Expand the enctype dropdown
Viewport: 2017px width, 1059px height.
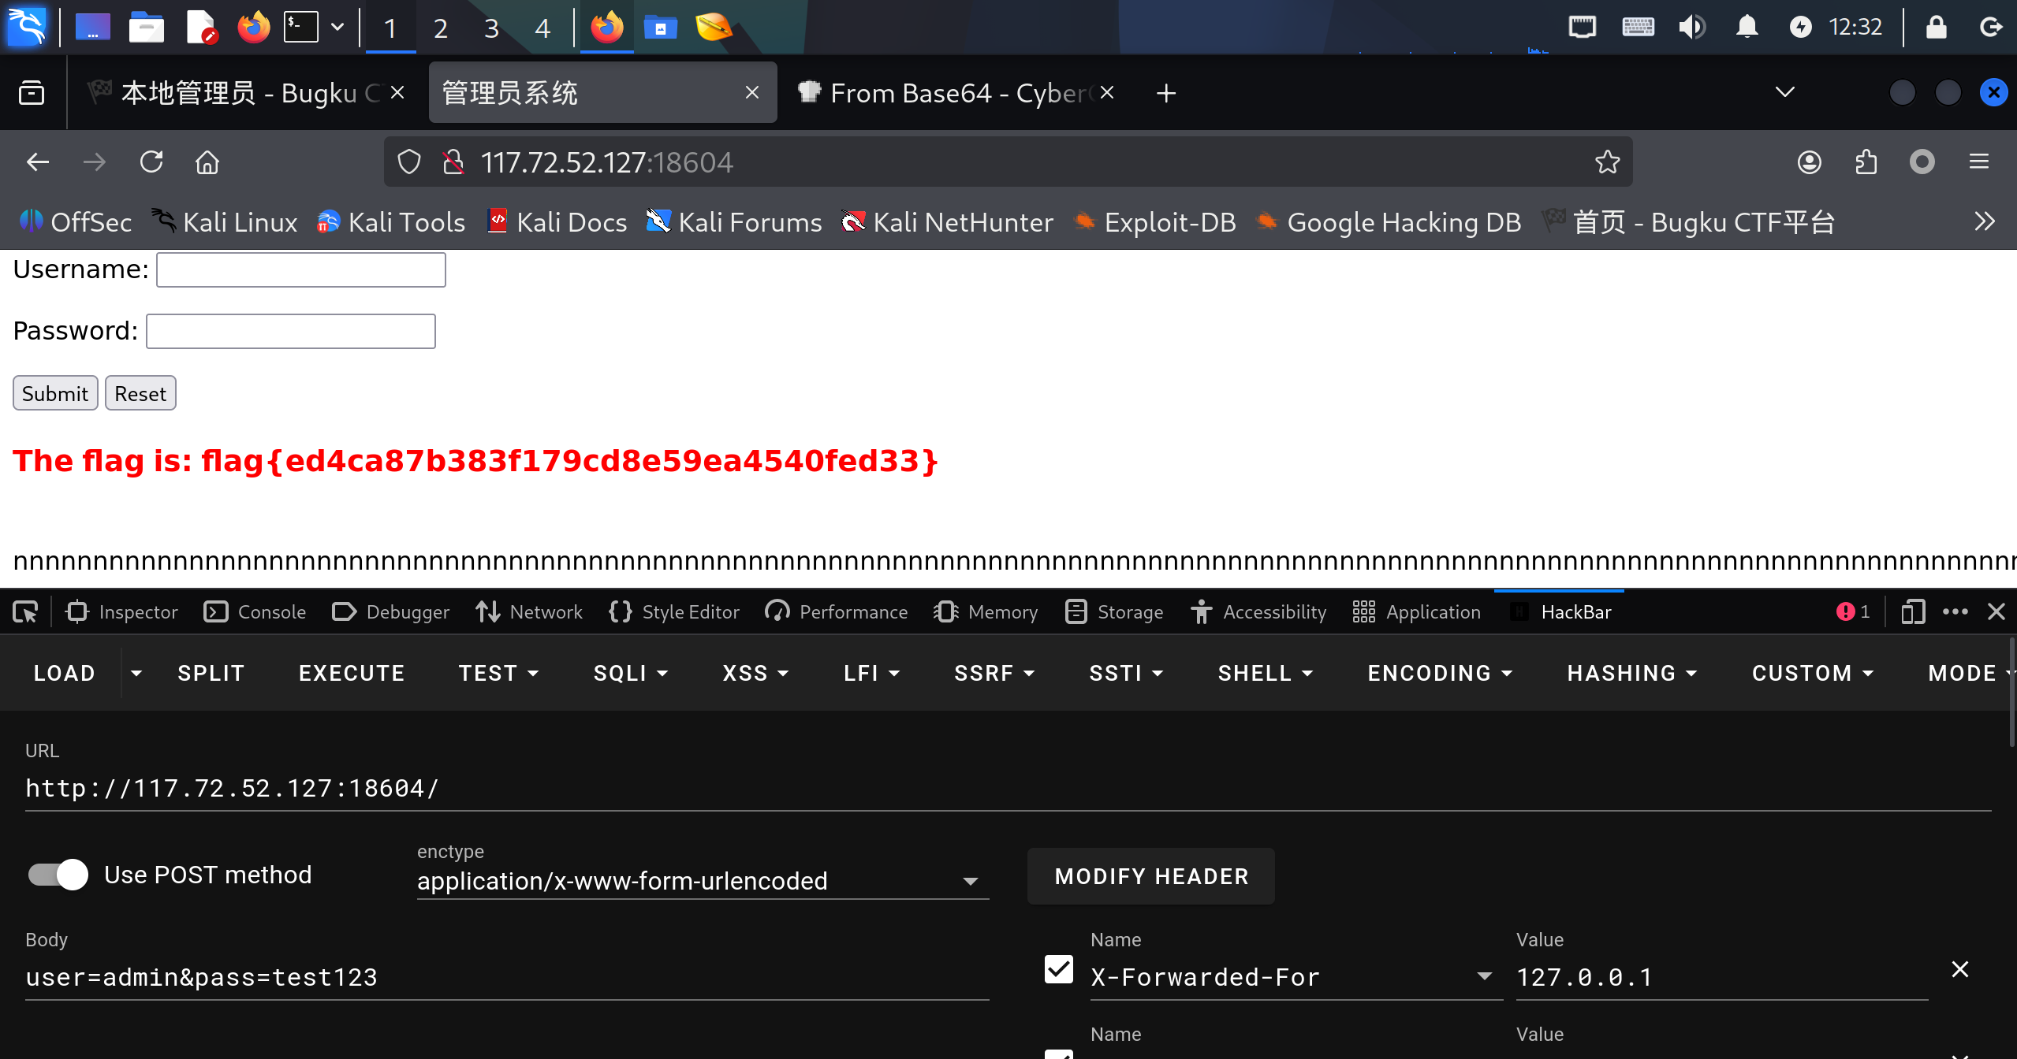971,882
